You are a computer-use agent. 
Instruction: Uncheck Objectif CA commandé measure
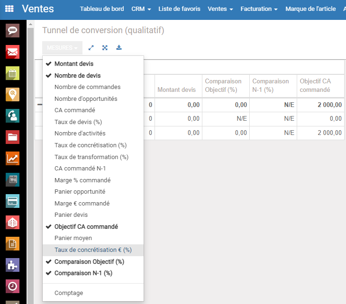[93, 226]
